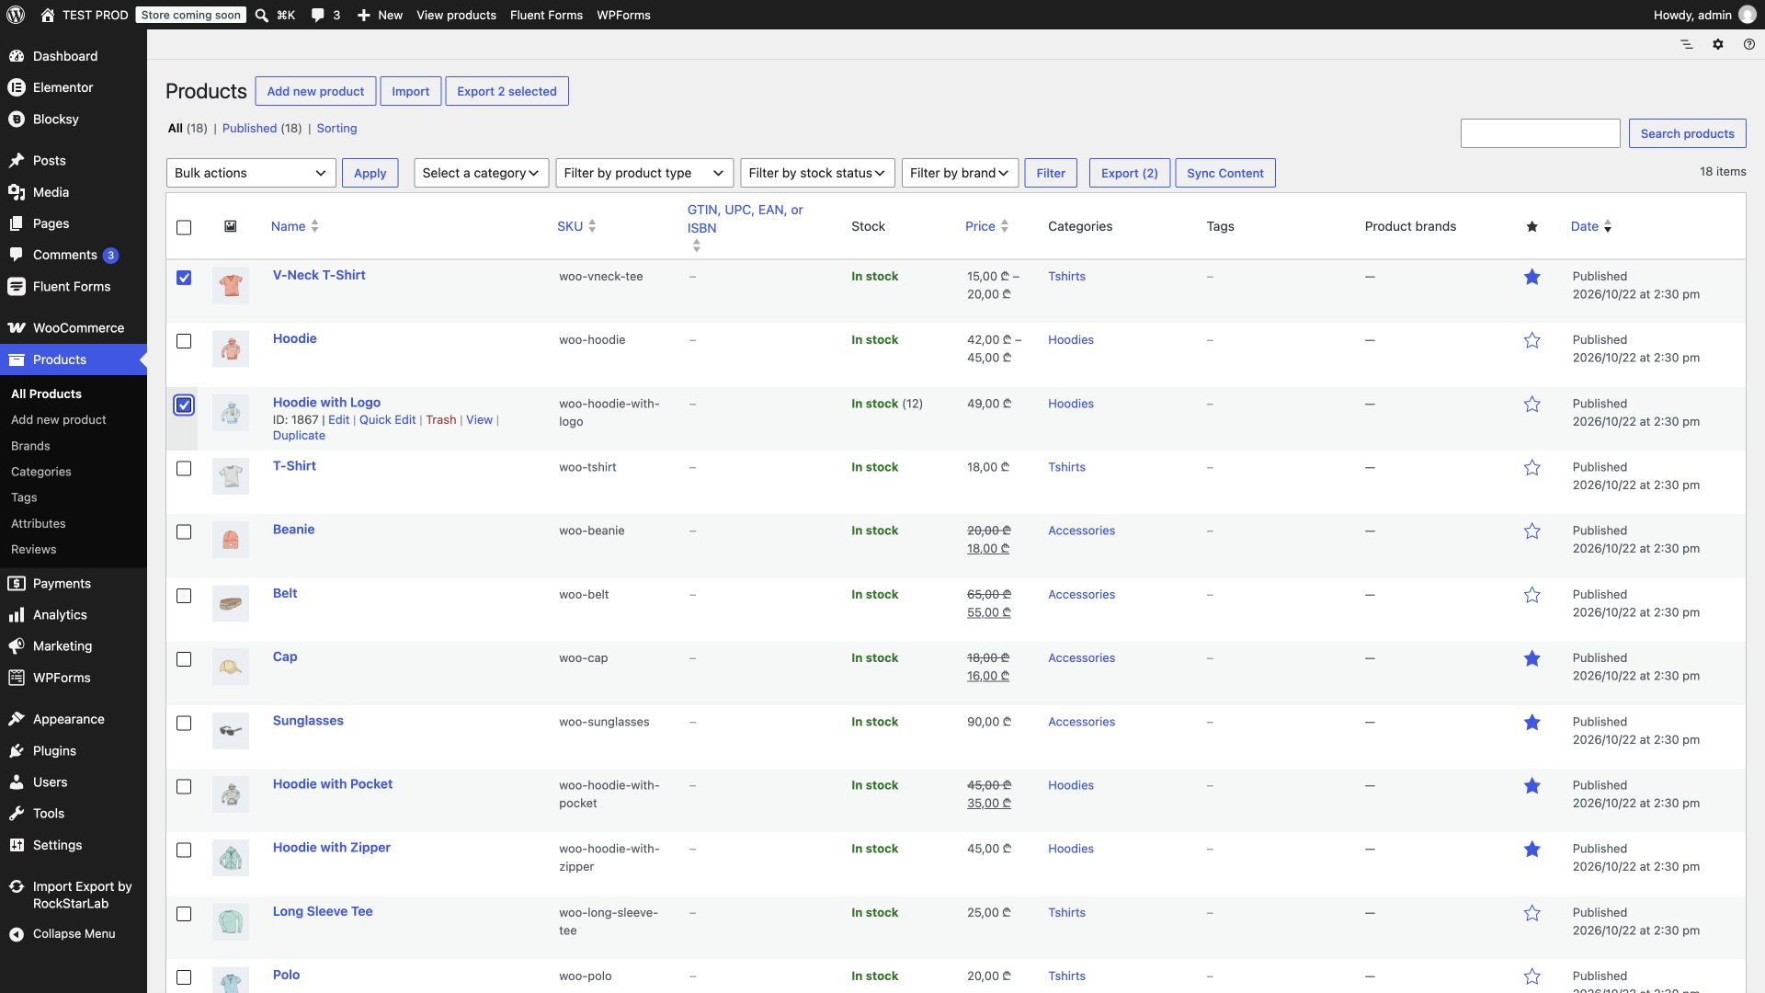
Task: Open Categories submenu item
Action: point(40,472)
